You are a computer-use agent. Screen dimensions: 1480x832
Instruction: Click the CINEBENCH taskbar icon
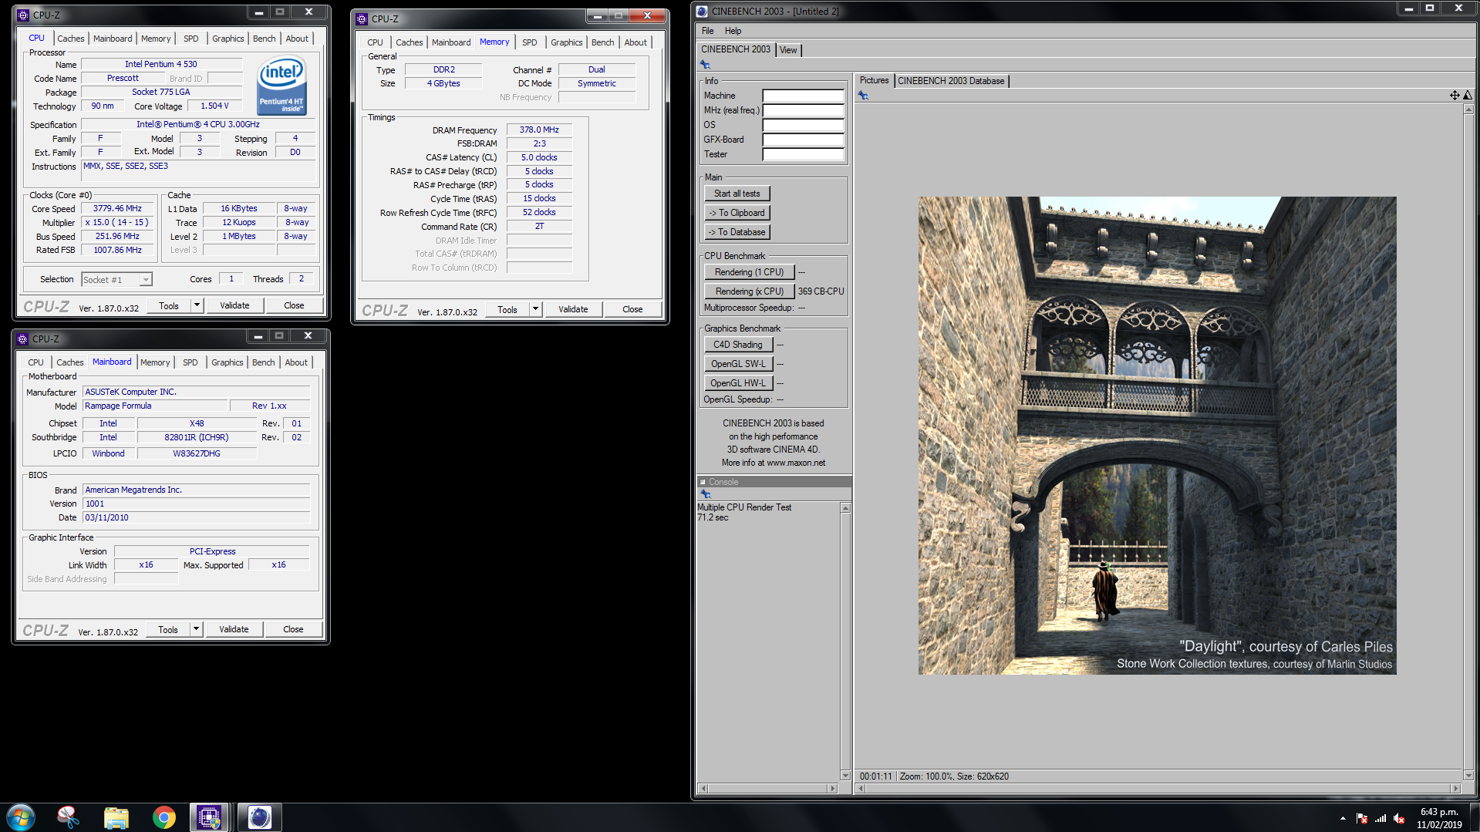pos(259,817)
